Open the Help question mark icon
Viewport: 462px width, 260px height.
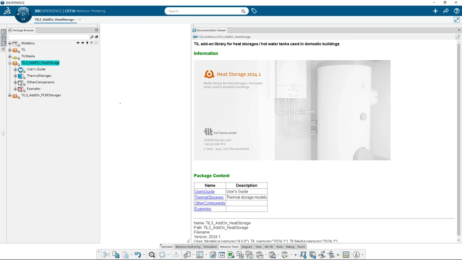456,11
